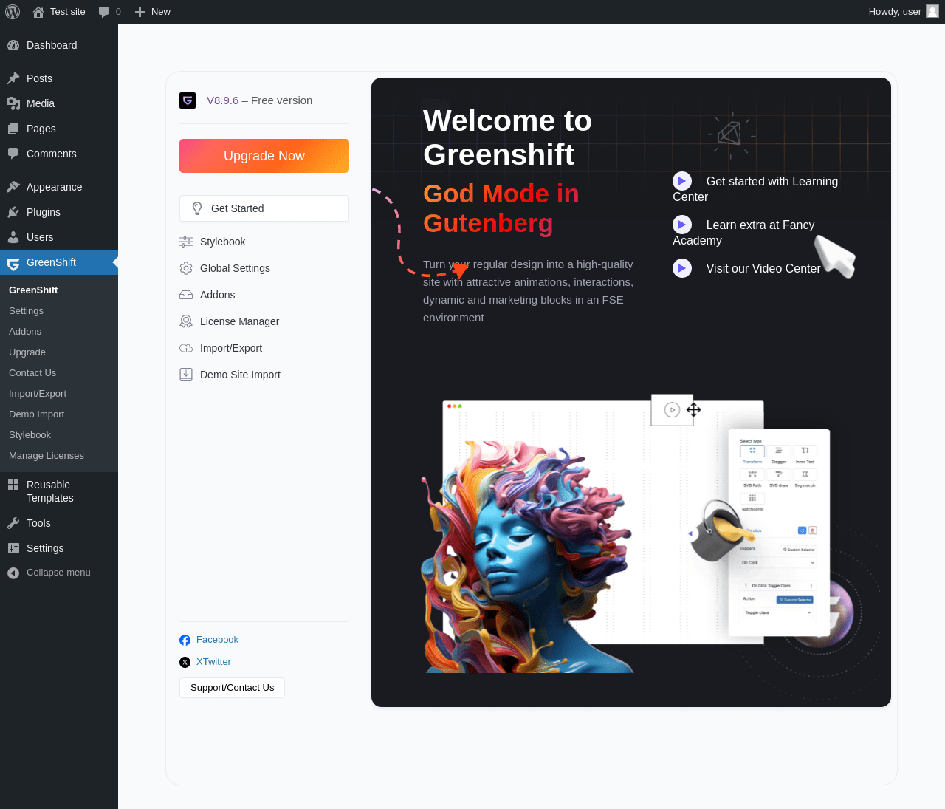Open the user avatar in admin bar
Screen dimensions: 945x809
tap(932, 11)
